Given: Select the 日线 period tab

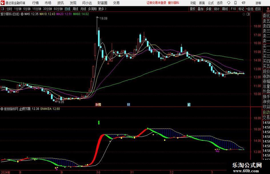Looking at the screenshot, I should point(67,9).
